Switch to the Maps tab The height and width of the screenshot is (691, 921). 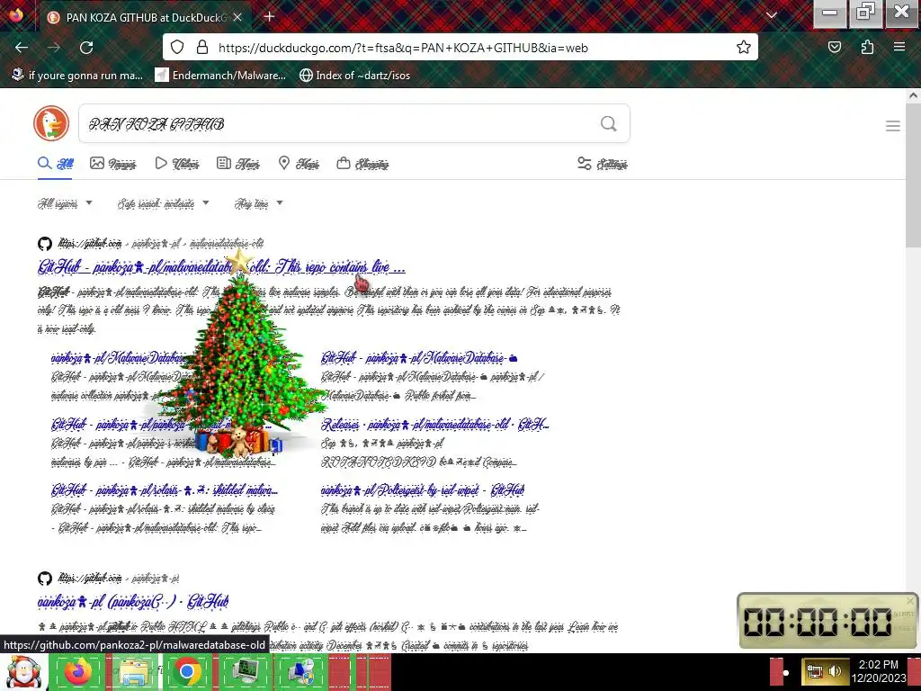[299, 164]
